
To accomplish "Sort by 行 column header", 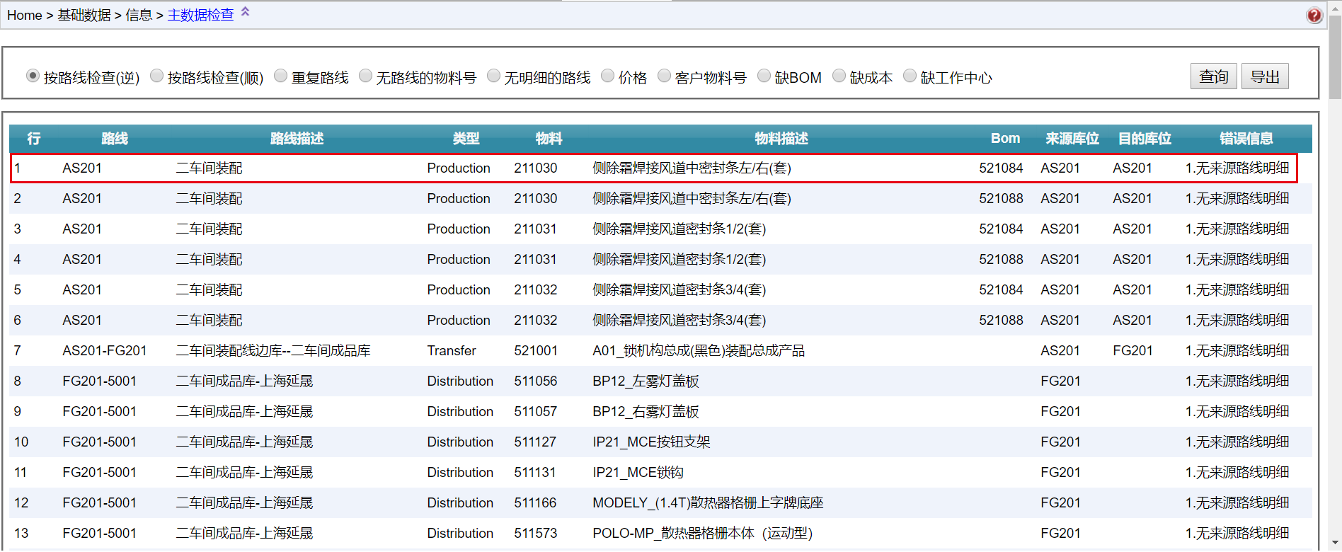I will click(33, 139).
